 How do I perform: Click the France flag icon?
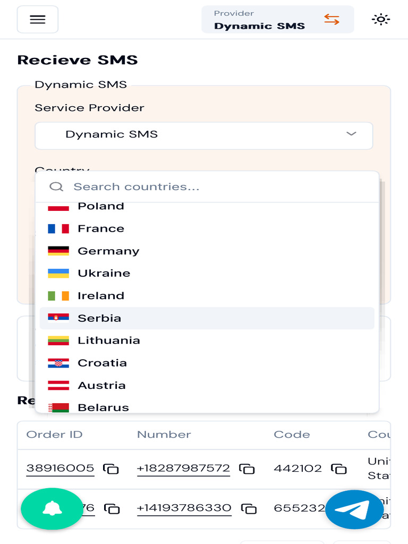click(58, 228)
